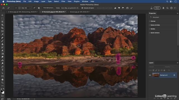
Task: Open the Apple menu
Action: pyautogui.click(x=3, y=1)
